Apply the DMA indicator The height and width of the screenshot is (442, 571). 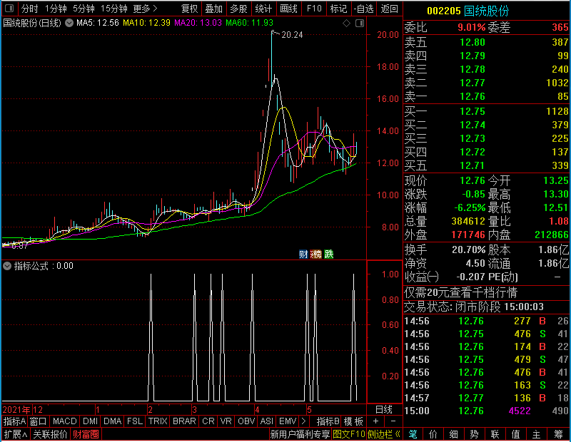point(112,421)
